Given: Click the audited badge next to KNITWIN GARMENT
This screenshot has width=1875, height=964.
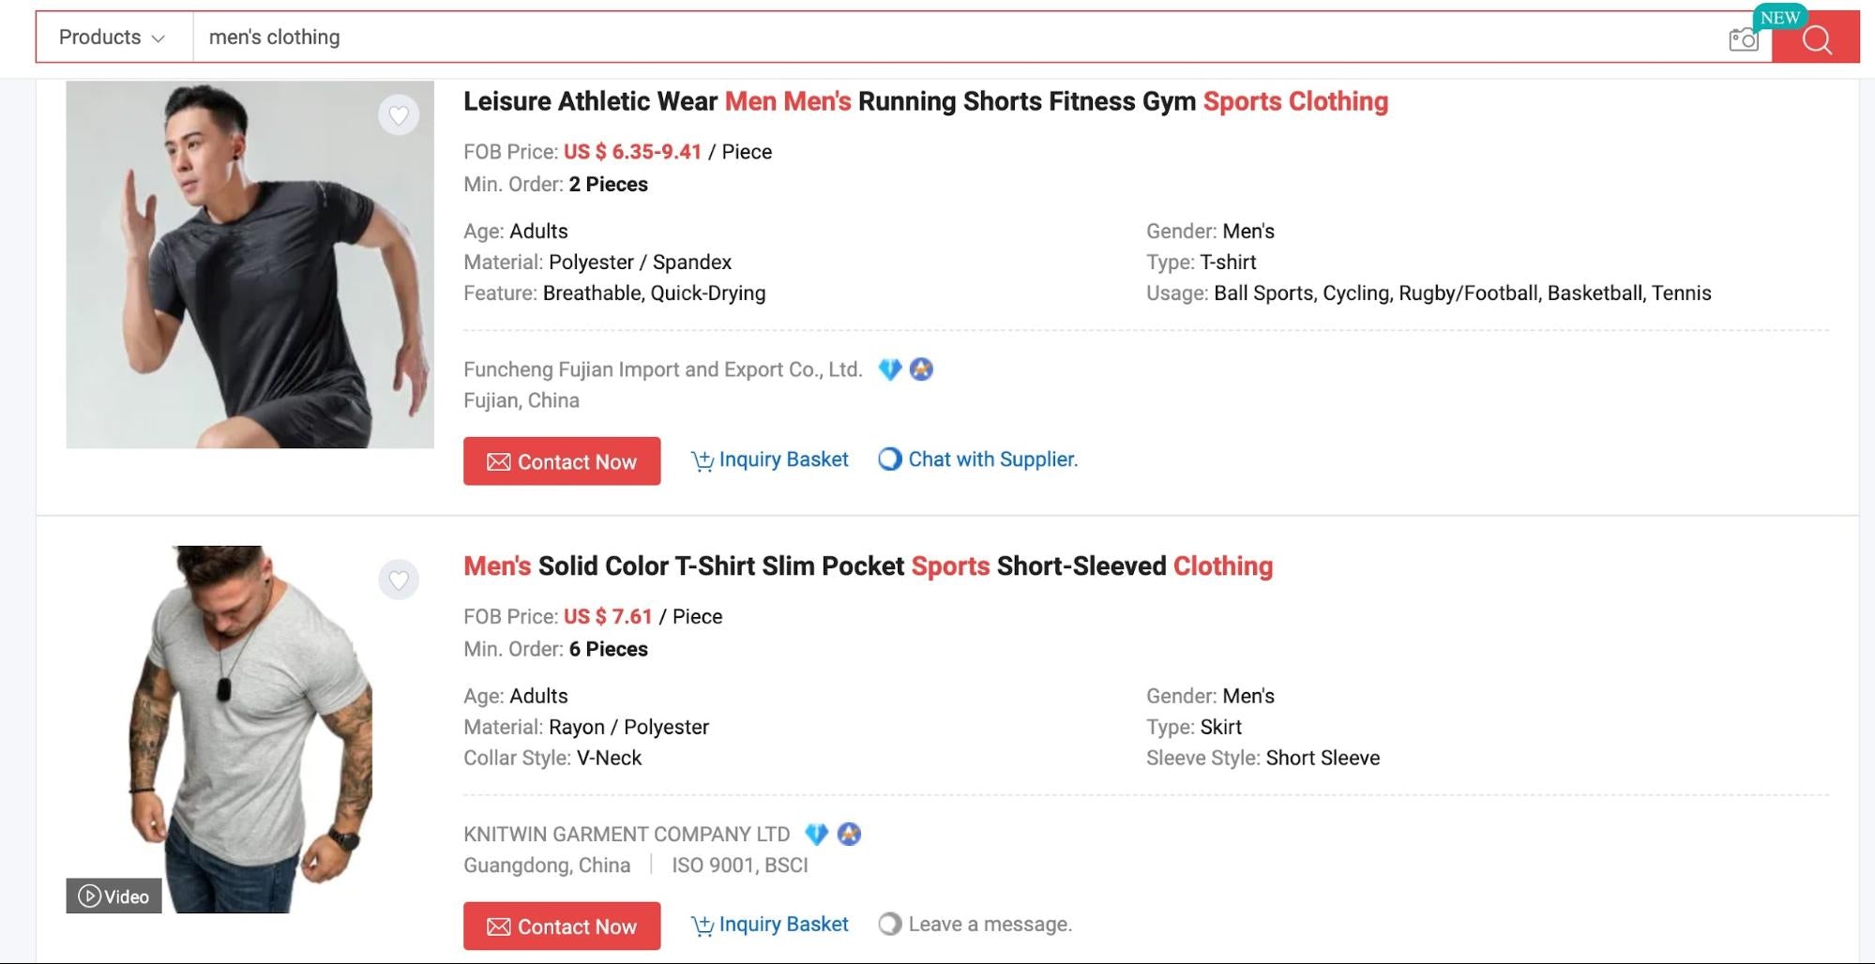Looking at the screenshot, I should click(849, 835).
